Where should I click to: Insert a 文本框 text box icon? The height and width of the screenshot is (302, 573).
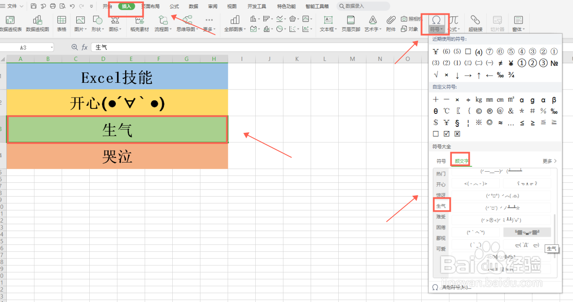click(x=328, y=23)
